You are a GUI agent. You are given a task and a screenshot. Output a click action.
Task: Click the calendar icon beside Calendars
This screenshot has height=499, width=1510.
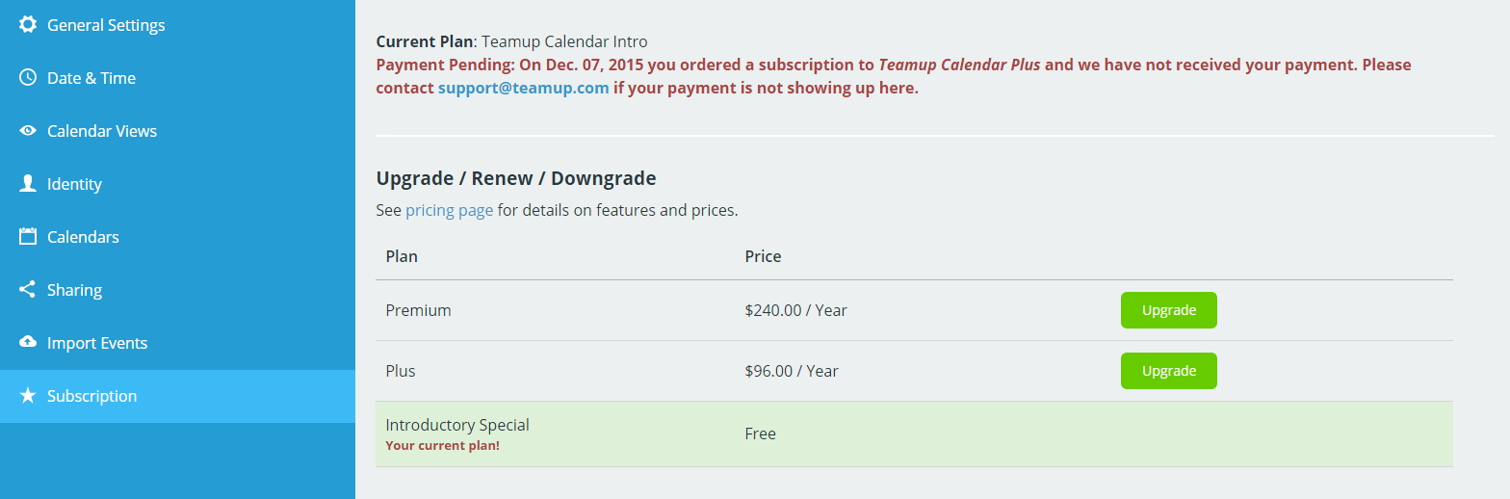point(28,236)
